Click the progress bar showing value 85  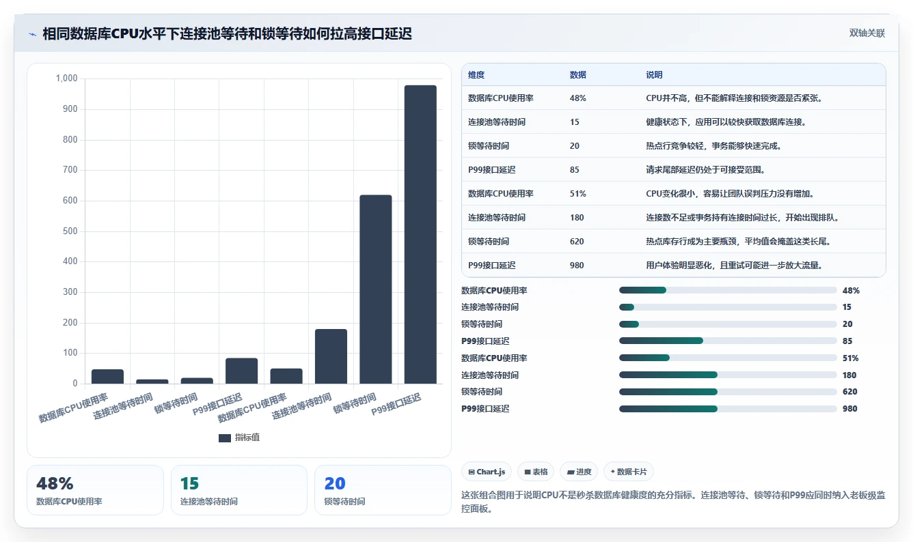728,341
